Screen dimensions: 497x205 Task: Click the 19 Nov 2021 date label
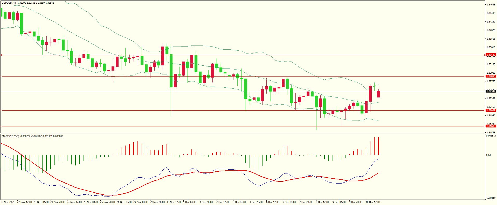click(8, 202)
